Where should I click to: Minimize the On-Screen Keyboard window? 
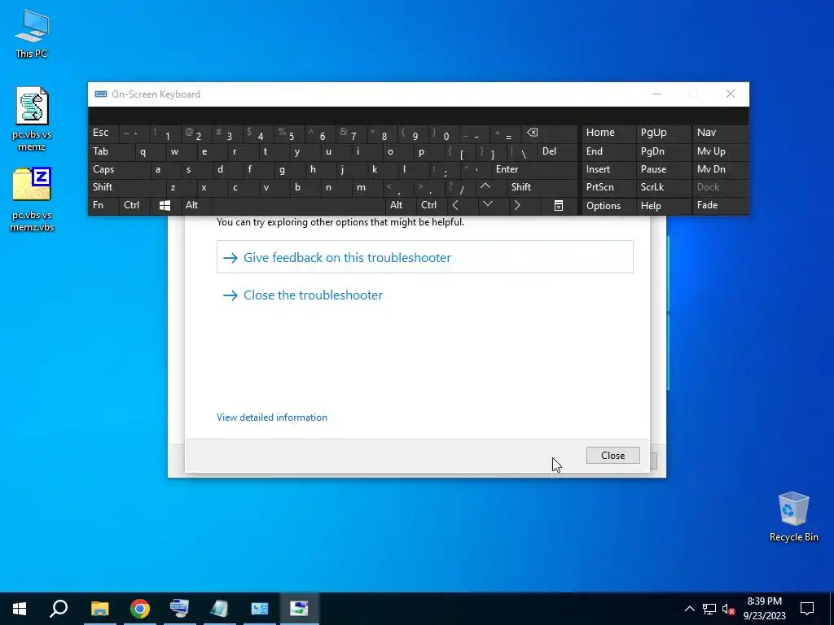[x=656, y=94]
